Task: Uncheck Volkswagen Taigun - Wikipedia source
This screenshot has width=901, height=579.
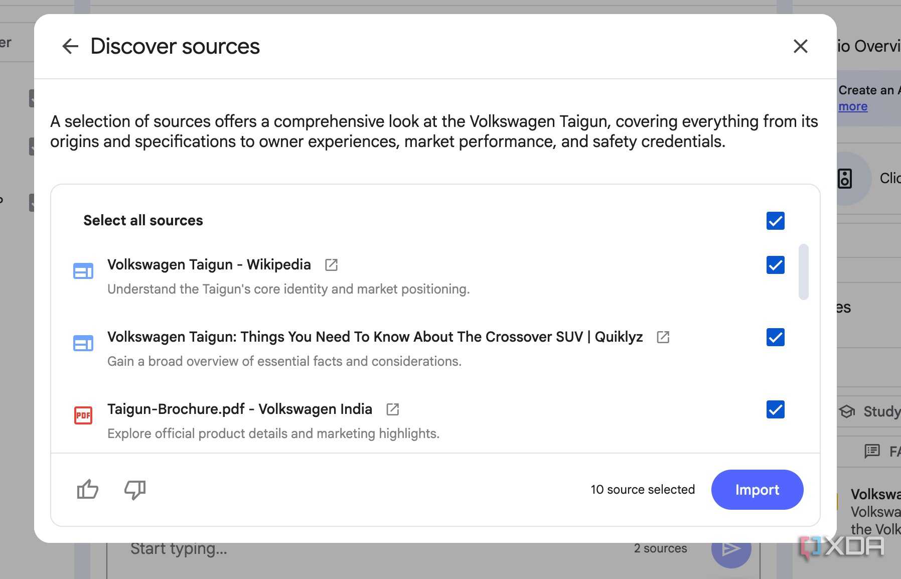Action: click(775, 265)
